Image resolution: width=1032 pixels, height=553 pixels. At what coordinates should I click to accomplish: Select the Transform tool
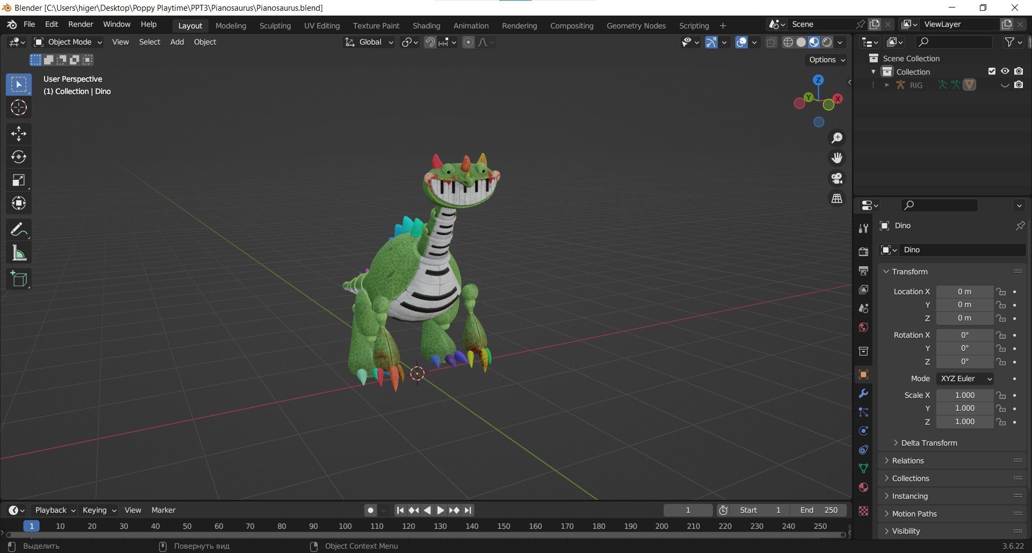[x=19, y=203]
